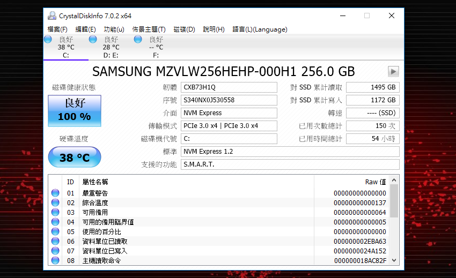
Task: Click the status orb for attribute 07
Action: [55, 251]
